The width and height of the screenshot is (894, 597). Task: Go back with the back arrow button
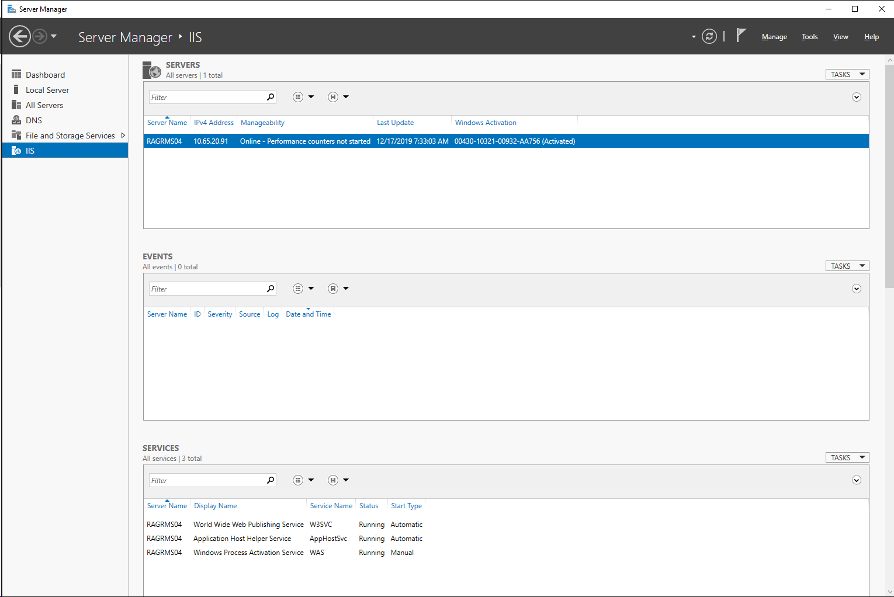[x=20, y=36]
